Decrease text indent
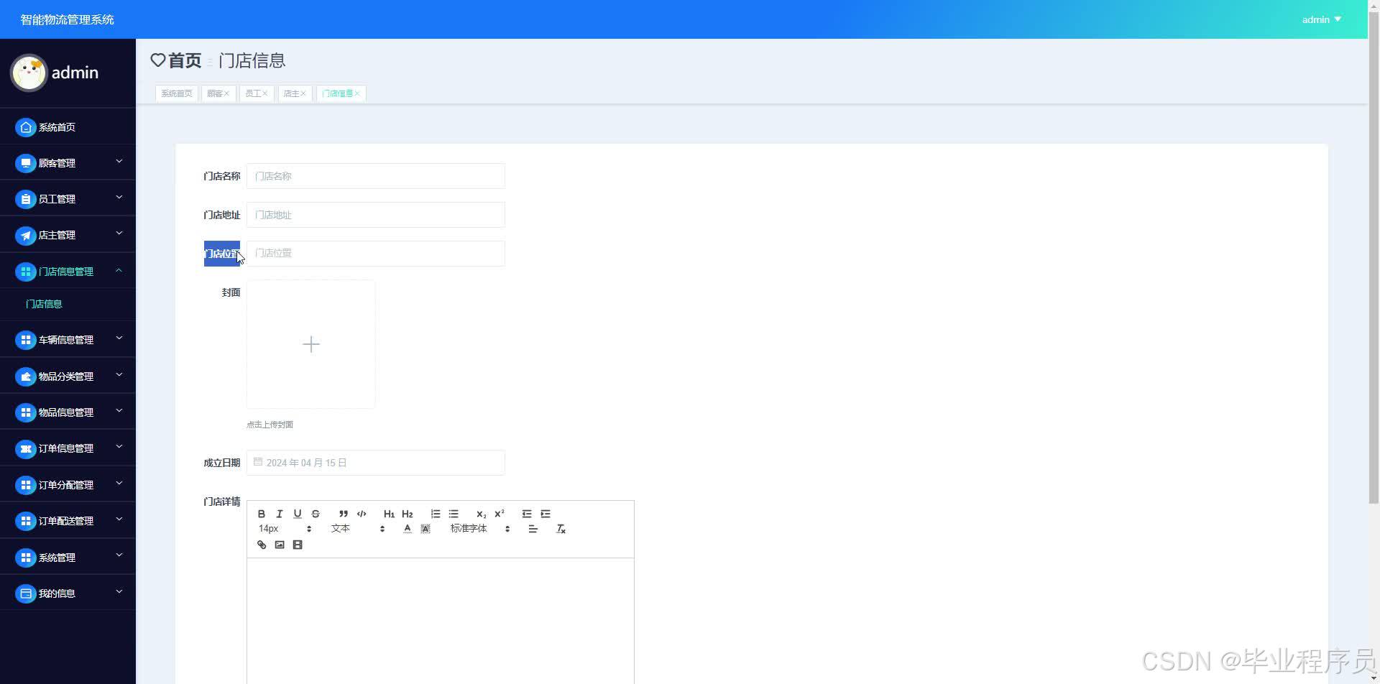The image size is (1380, 684). (x=527, y=514)
